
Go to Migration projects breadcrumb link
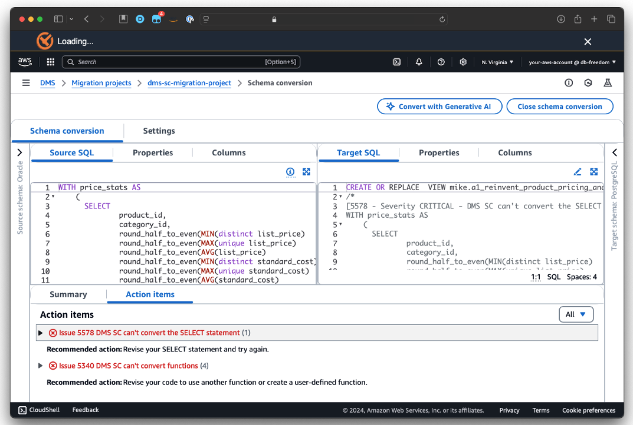(101, 83)
